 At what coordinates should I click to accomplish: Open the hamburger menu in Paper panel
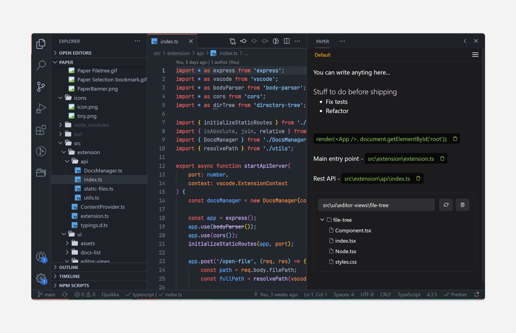click(x=475, y=54)
